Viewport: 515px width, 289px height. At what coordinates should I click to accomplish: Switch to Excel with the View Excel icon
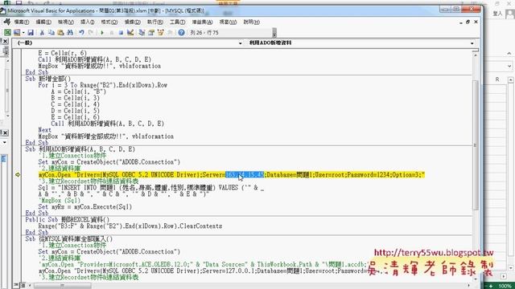point(7,32)
